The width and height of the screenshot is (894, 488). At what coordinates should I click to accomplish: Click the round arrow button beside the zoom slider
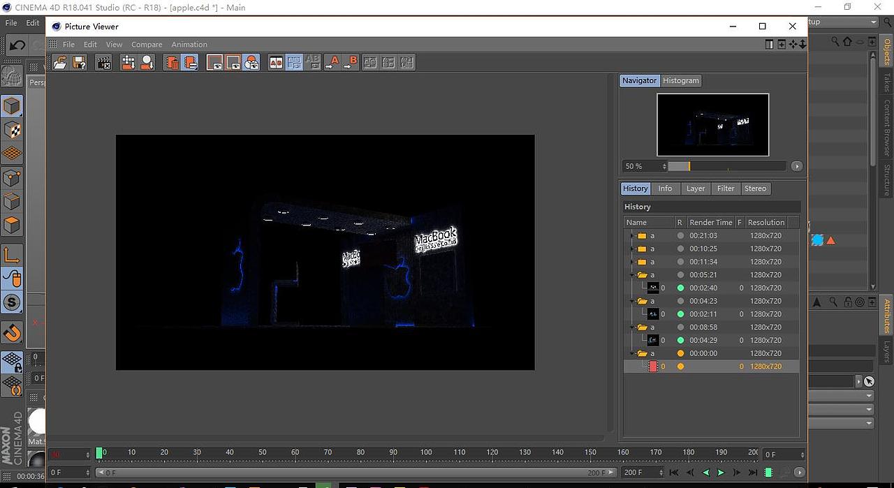(796, 166)
